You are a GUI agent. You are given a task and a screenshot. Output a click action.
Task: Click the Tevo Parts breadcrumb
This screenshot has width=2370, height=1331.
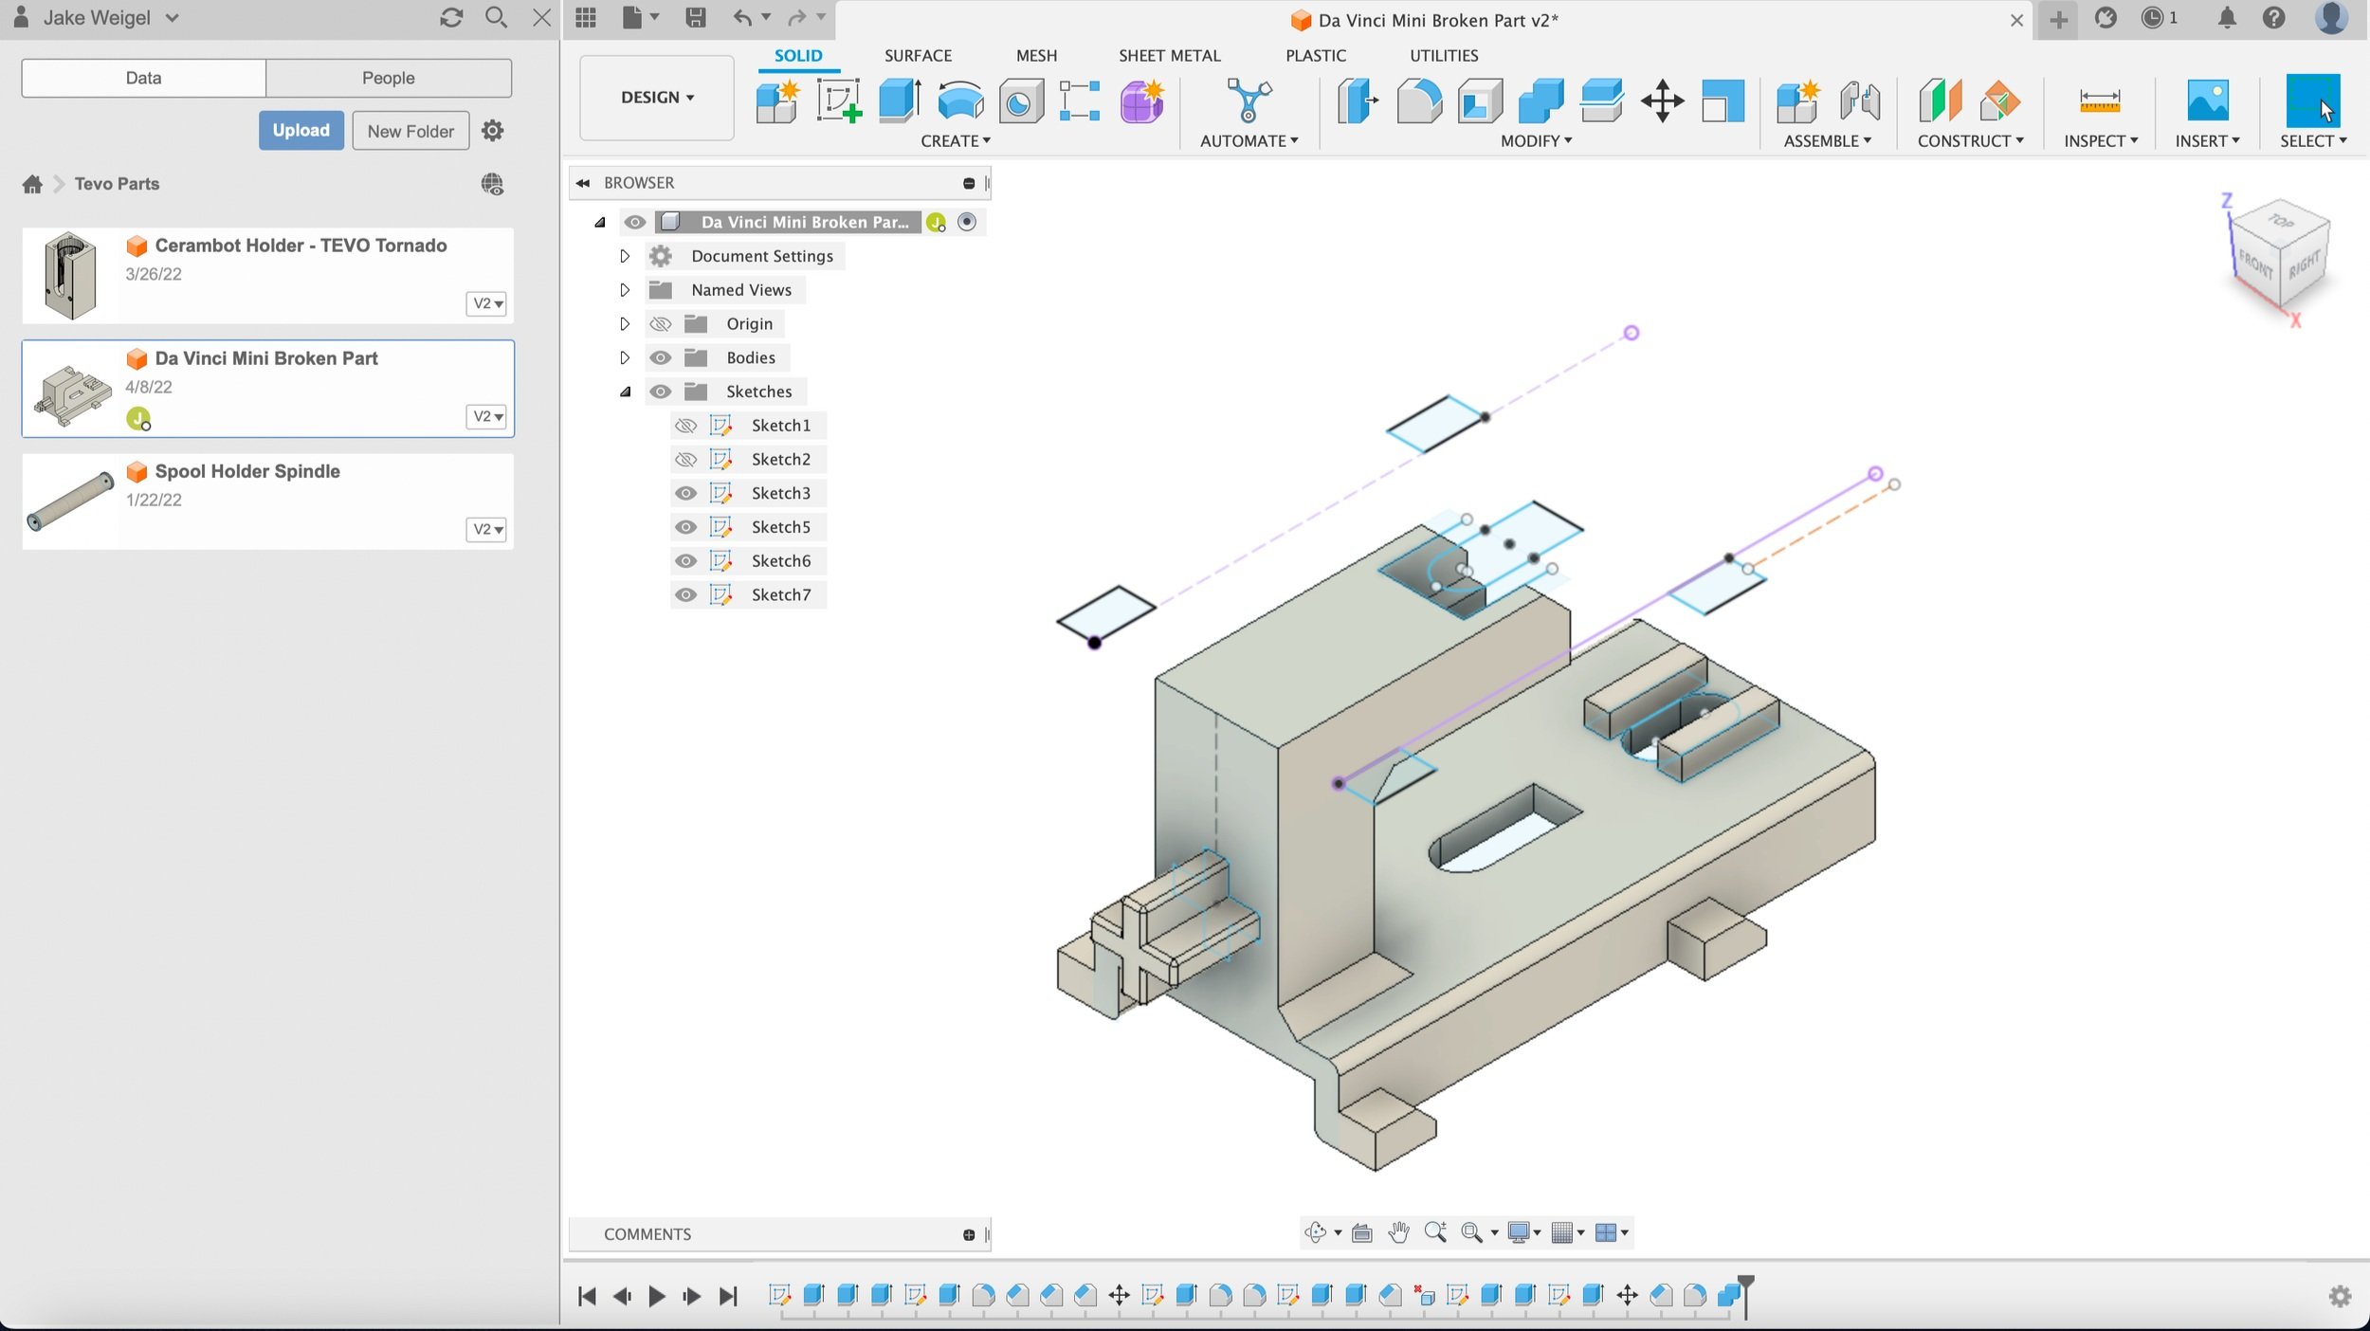[x=117, y=184]
